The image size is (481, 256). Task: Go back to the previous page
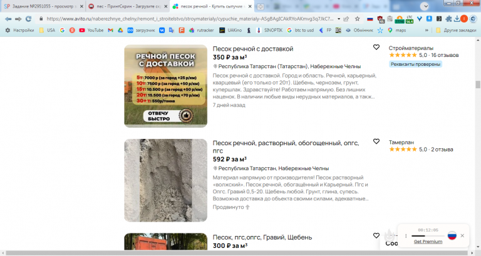(x=8, y=19)
